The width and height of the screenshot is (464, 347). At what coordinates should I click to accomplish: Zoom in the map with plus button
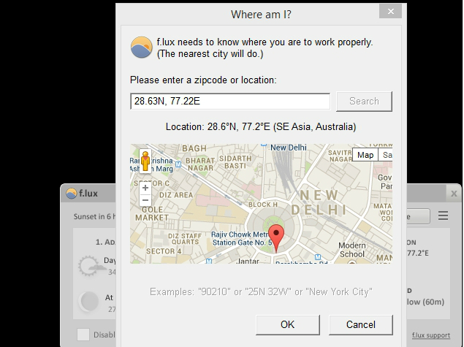(145, 188)
